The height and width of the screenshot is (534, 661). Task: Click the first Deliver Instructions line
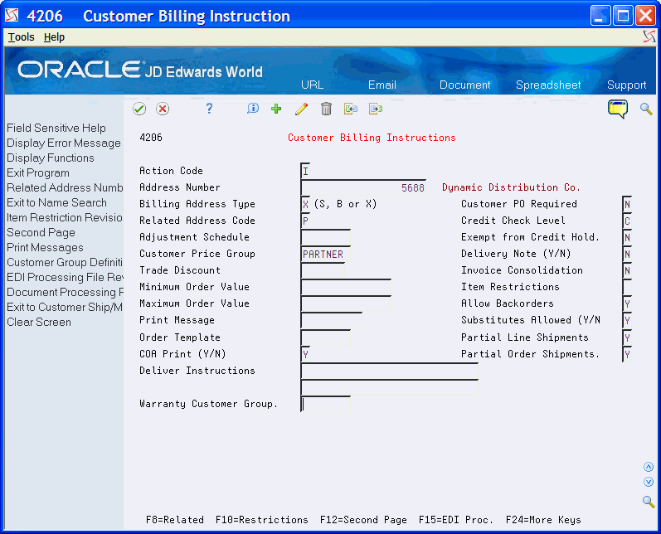(x=390, y=371)
